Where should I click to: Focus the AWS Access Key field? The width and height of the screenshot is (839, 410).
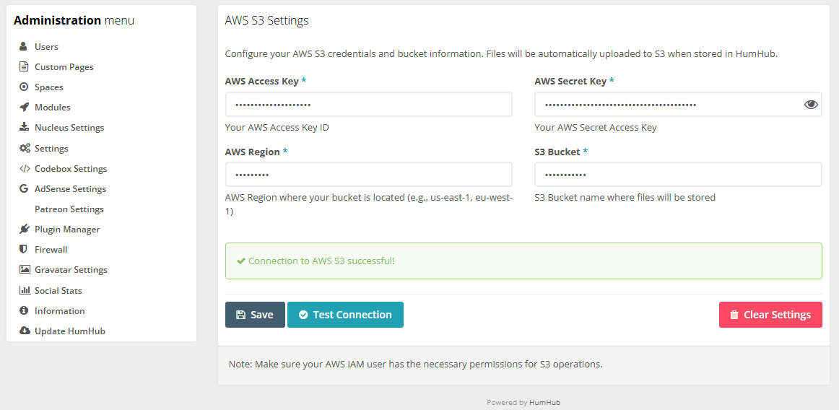369,105
